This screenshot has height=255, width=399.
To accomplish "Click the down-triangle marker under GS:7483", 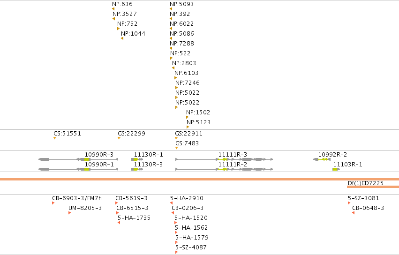I will (x=177, y=148).
